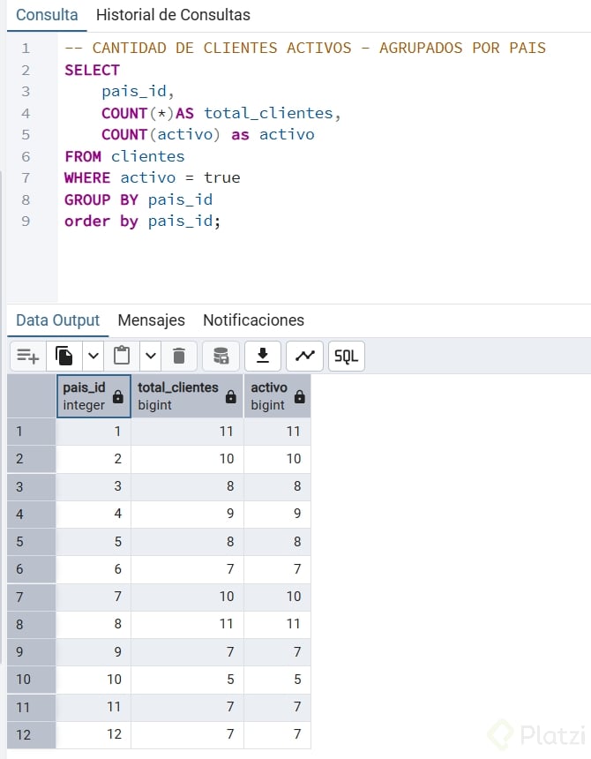Image resolution: width=591 pixels, height=759 pixels.
Task: Open the copy options dropdown arrow
Action: (94, 357)
